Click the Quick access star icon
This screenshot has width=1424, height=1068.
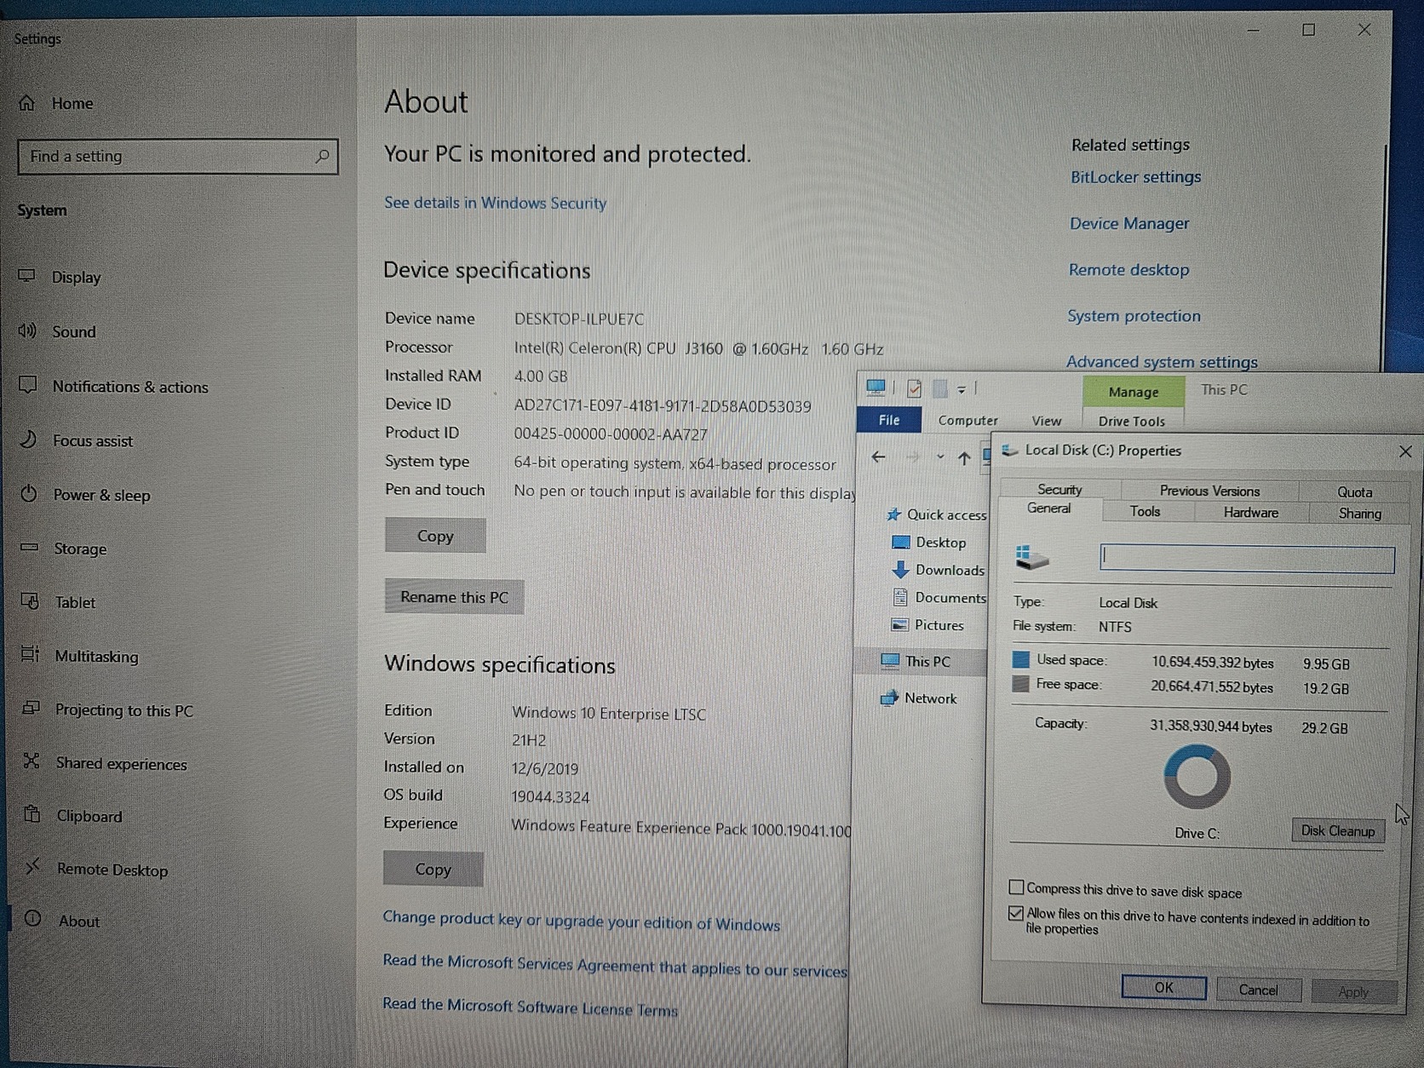pyautogui.click(x=893, y=514)
